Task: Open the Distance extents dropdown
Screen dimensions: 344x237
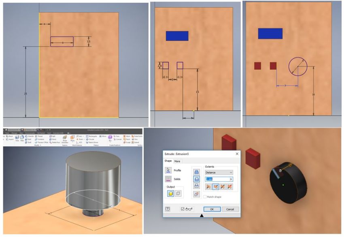Action: [x=219, y=173]
